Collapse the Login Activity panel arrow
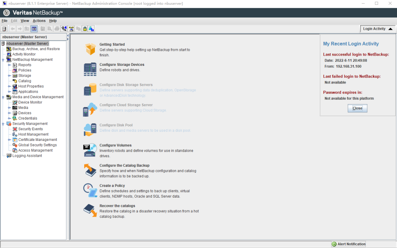The height and width of the screenshot is (248, 397). [x=390, y=29]
